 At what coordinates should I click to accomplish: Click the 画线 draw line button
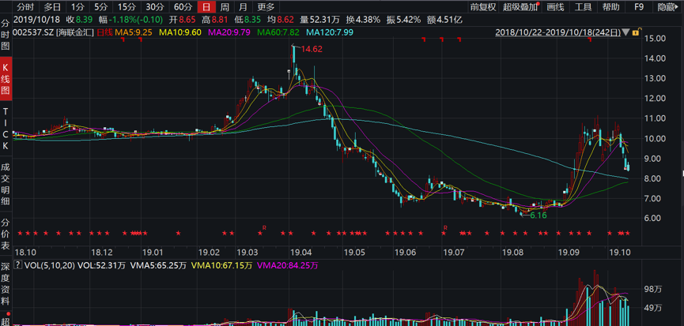tap(555, 6)
